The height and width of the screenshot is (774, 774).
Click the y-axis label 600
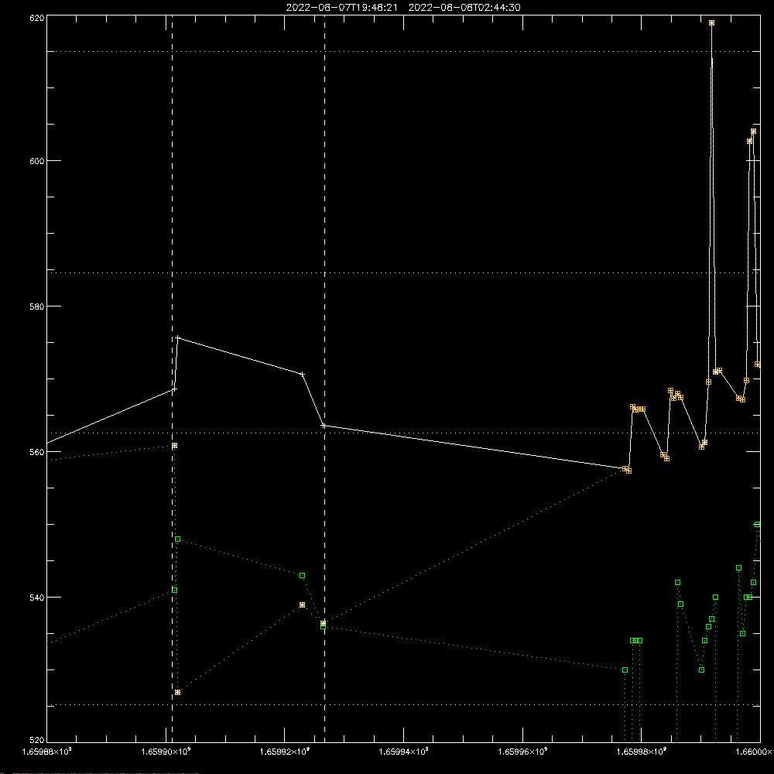point(37,161)
